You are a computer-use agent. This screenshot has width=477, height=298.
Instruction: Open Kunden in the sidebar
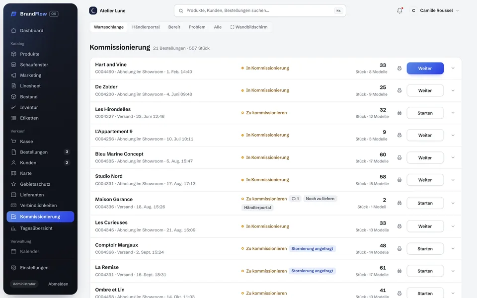pyautogui.click(x=40, y=163)
